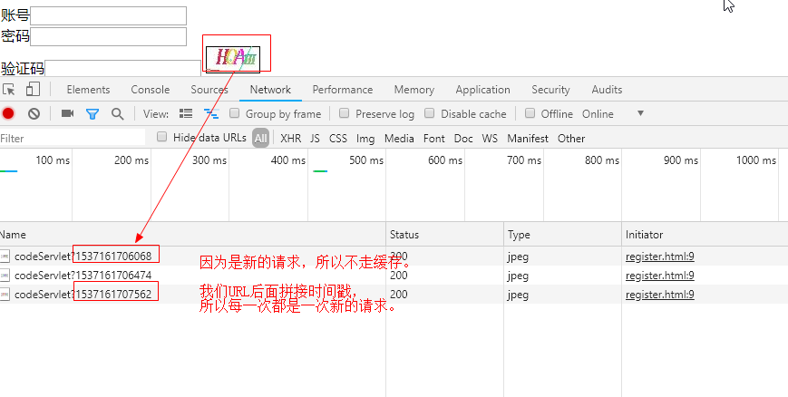Click the 200 status of codeServlet?1537161707562
788x397 pixels.
pos(398,295)
